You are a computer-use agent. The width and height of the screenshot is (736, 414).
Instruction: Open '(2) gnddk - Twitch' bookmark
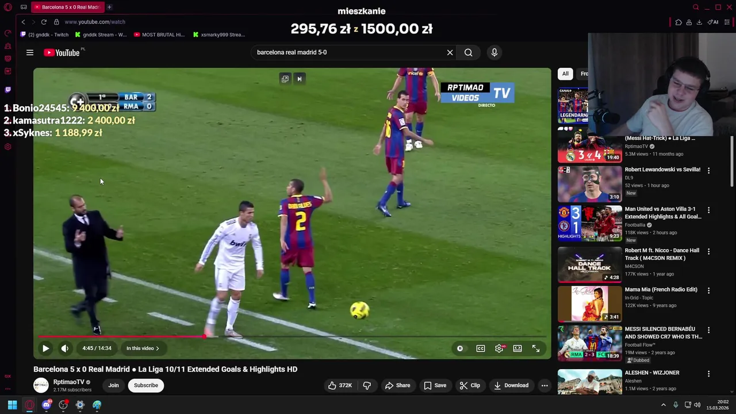44,34
